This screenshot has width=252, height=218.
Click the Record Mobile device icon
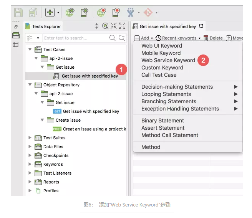(x=116, y=12)
